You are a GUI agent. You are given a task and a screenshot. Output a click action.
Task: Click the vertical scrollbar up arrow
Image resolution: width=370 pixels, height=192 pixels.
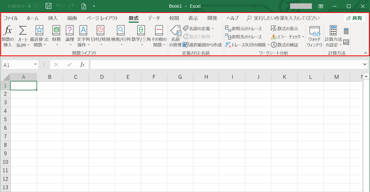tap(366, 76)
